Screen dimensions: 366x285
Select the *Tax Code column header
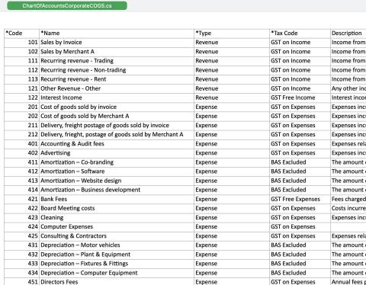[x=300, y=34]
